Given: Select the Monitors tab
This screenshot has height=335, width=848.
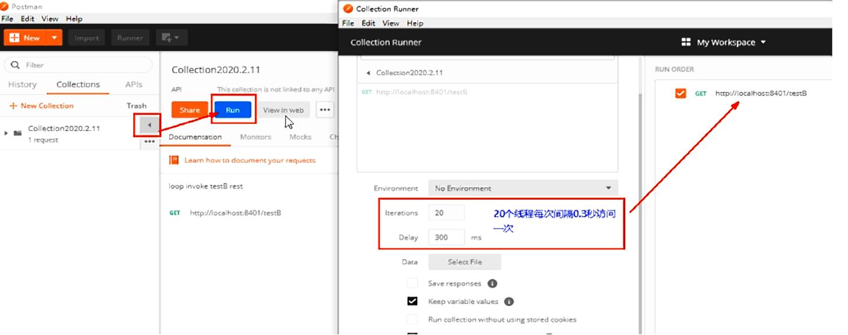Looking at the screenshot, I should [x=255, y=137].
